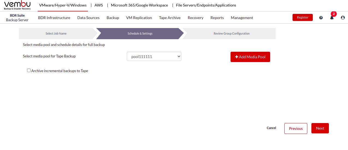This screenshot has width=348, height=150.
Task: Enable Archive incremental backups to Tape
Action: (29, 71)
